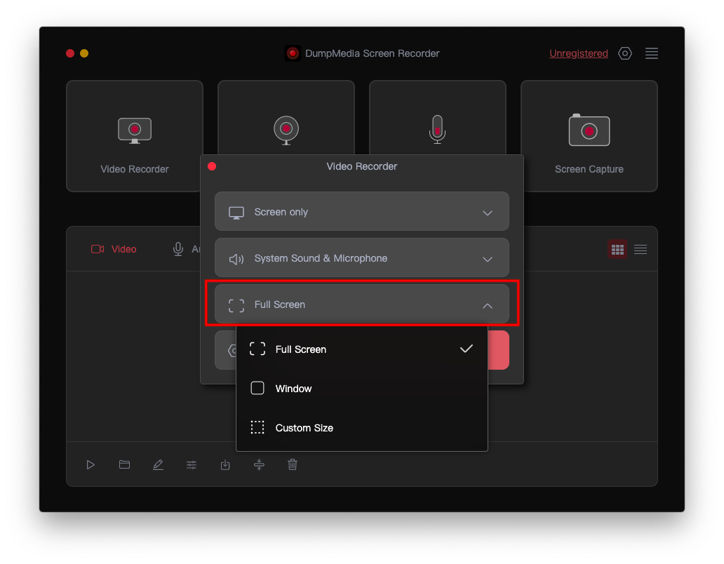This screenshot has height=564, width=724.
Task: Select Custom Size option in list
Action: click(x=361, y=428)
